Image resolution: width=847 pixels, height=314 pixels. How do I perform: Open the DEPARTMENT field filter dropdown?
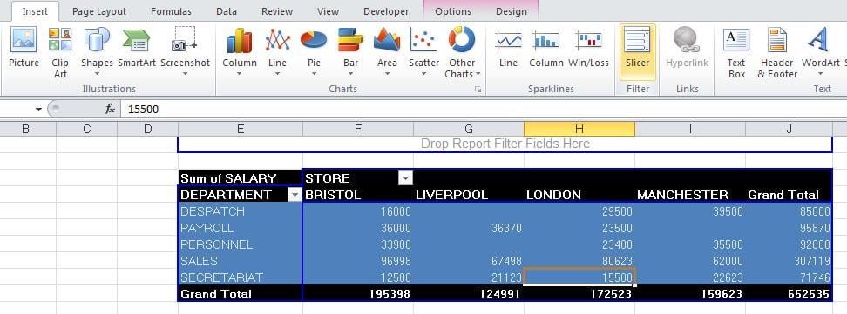(295, 195)
